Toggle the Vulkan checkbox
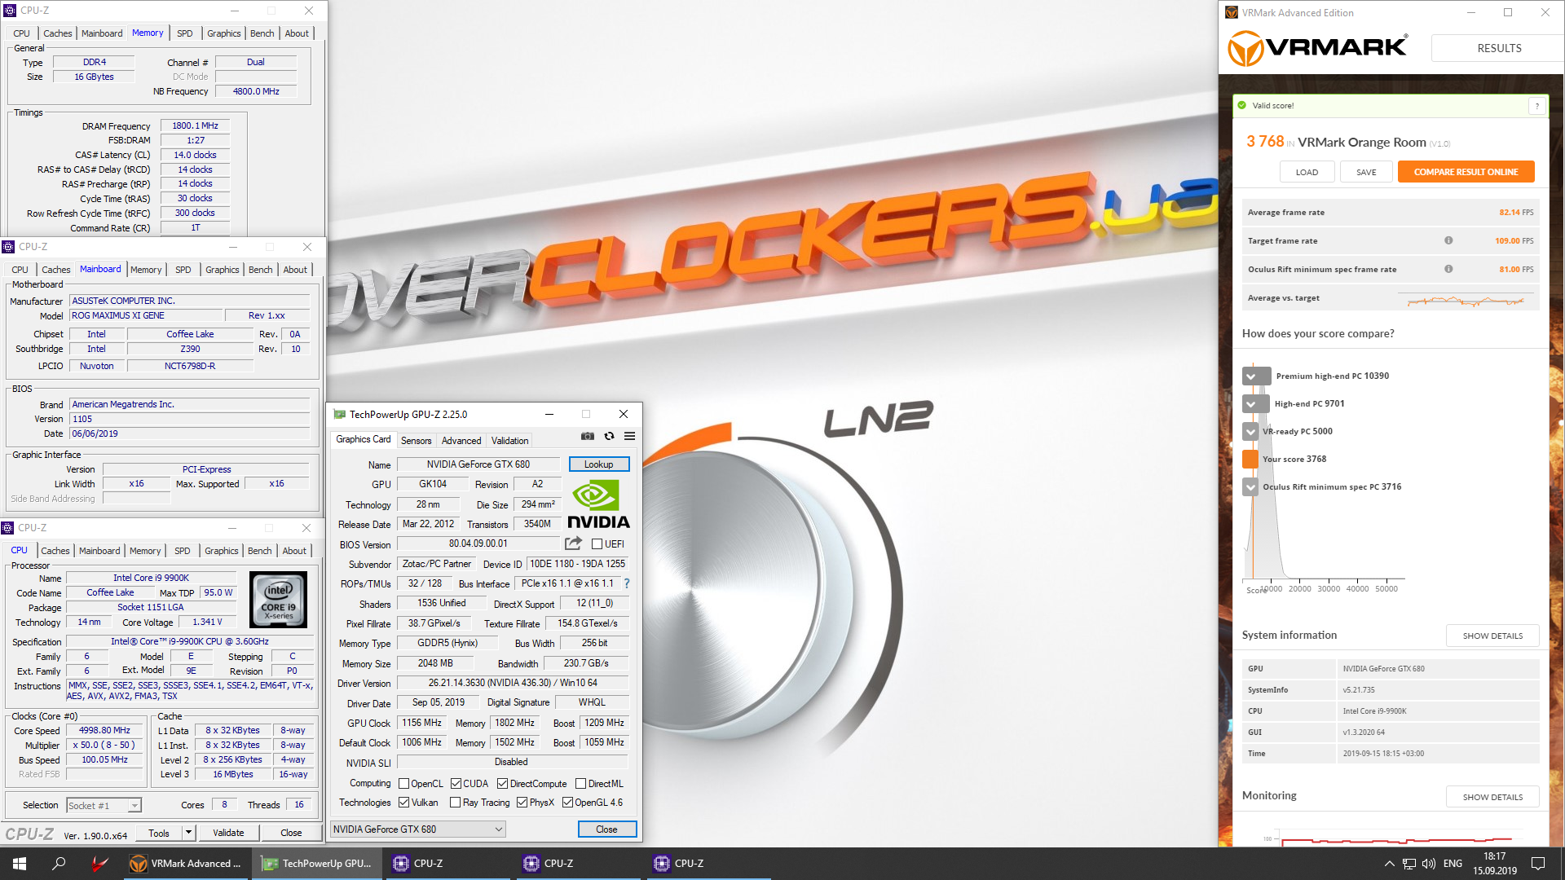The image size is (1565, 880). point(403,803)
